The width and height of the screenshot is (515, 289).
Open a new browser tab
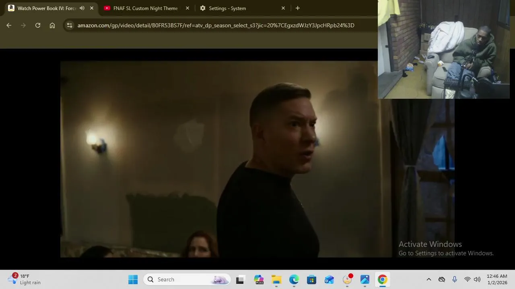pos(298,8)
